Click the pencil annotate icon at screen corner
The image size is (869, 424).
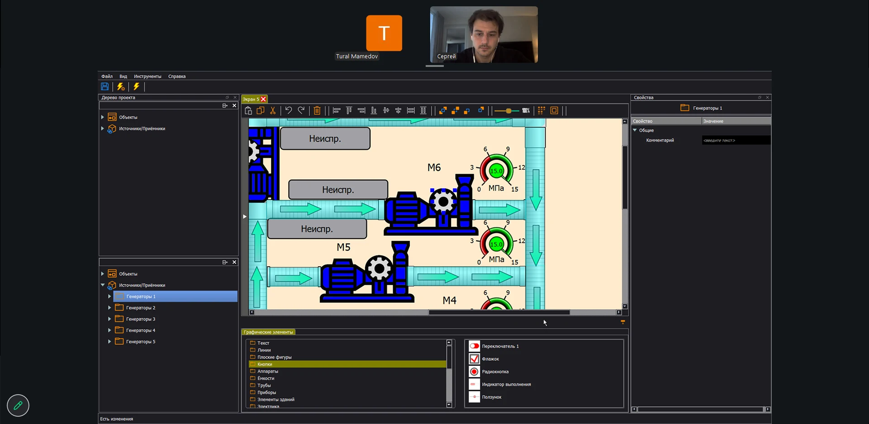pyautogui.click(x=18, y=405)
